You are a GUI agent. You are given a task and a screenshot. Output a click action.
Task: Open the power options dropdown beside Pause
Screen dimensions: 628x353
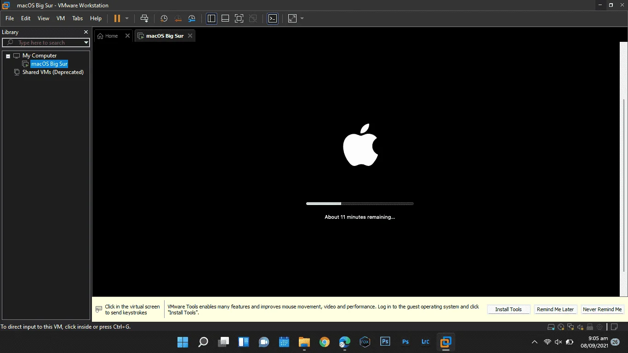pyautogui.click(x=127, y=18)
